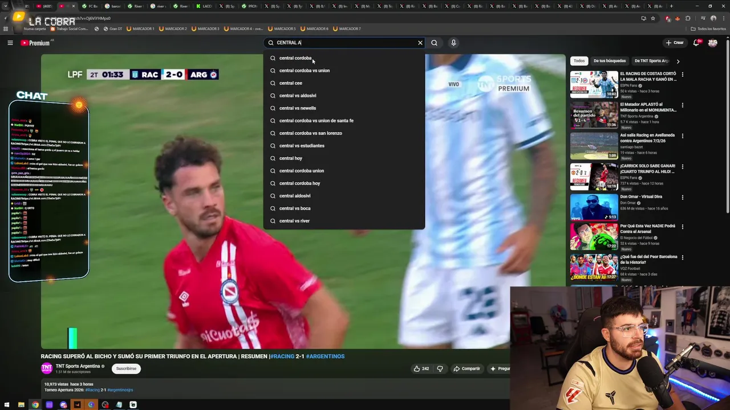
Task: Open options menu for 'Carrick solo sabe ganar' video
Action: [x=682, y=167]
